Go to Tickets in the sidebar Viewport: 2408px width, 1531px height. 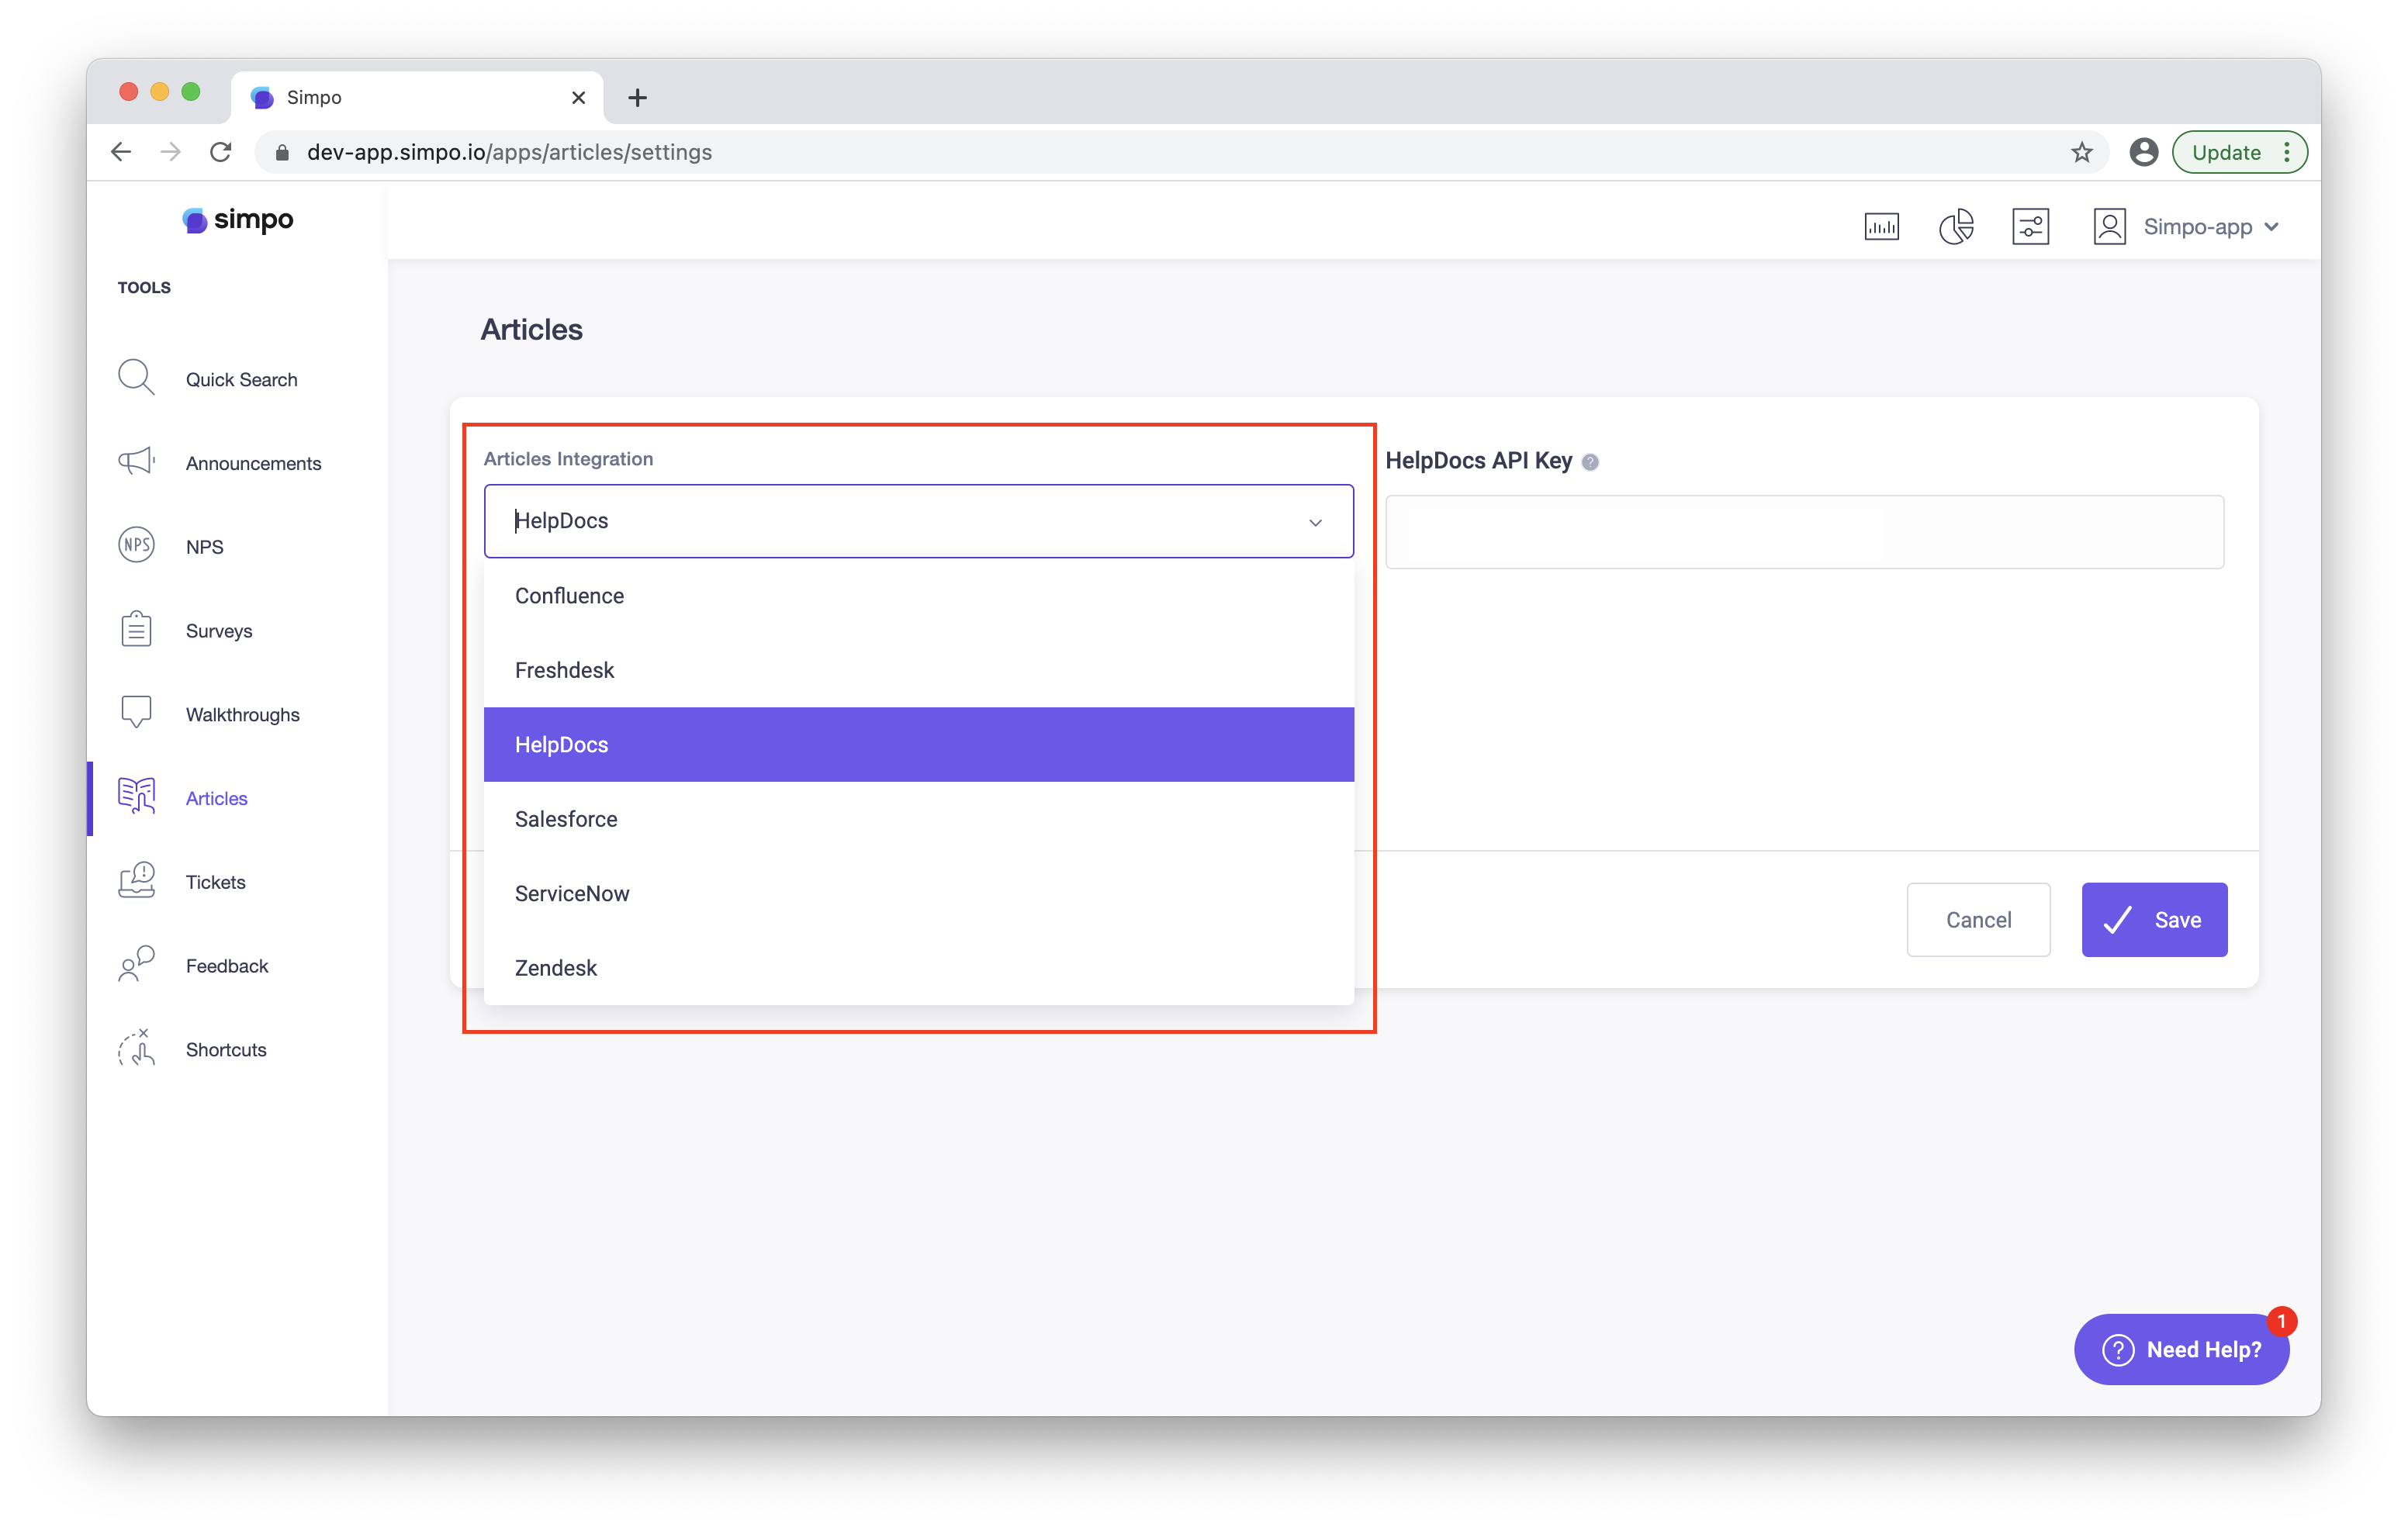(x=215, y=882)
